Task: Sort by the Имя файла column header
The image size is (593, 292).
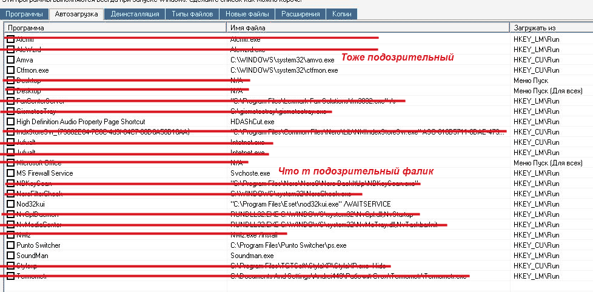Action: pos(368,28)
